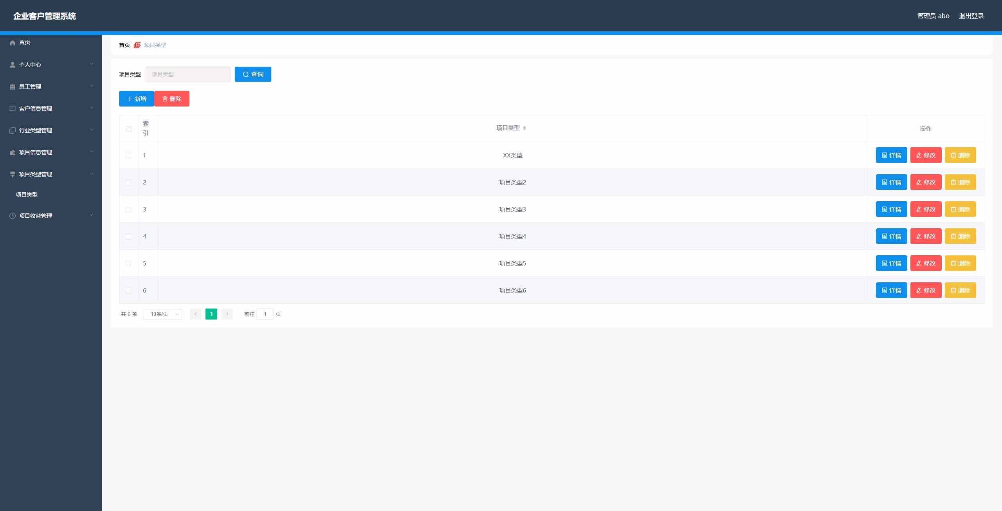Click the chat icon beside 客户信息管理
The height and width of the screenshot is (511, 1002).
(x=13, y=108)
